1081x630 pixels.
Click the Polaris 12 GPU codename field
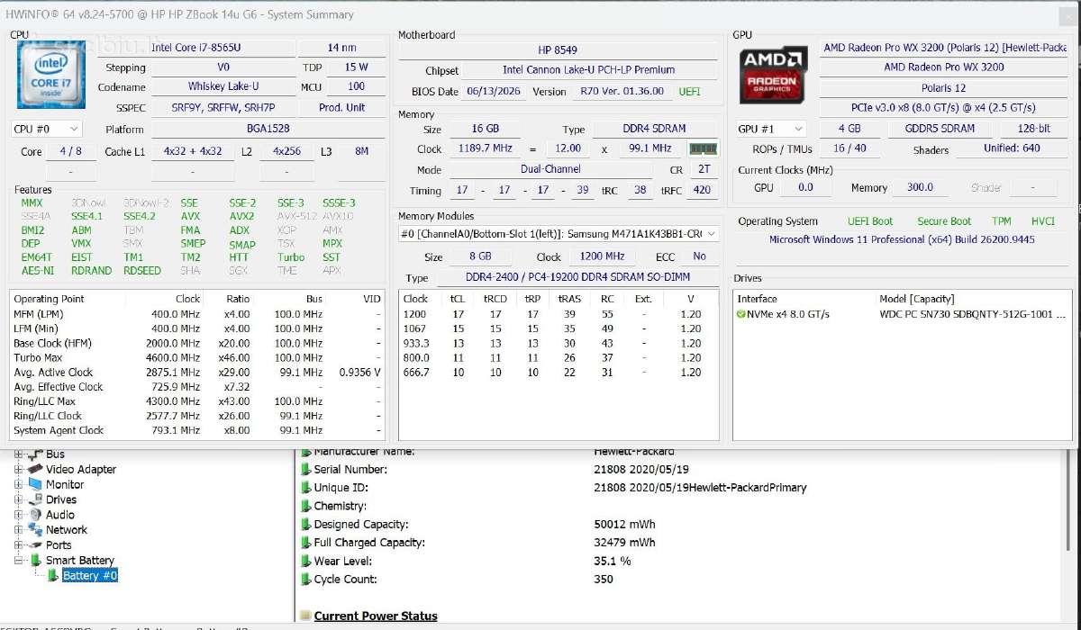click(943, 88)
